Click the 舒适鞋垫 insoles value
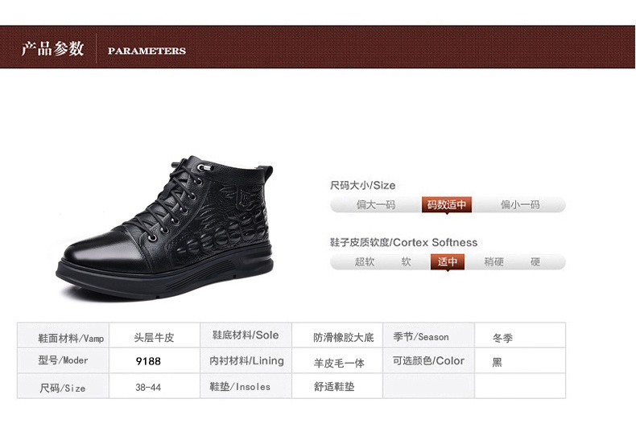The width and height of the screenshot is (636, 444). point(334,386)
